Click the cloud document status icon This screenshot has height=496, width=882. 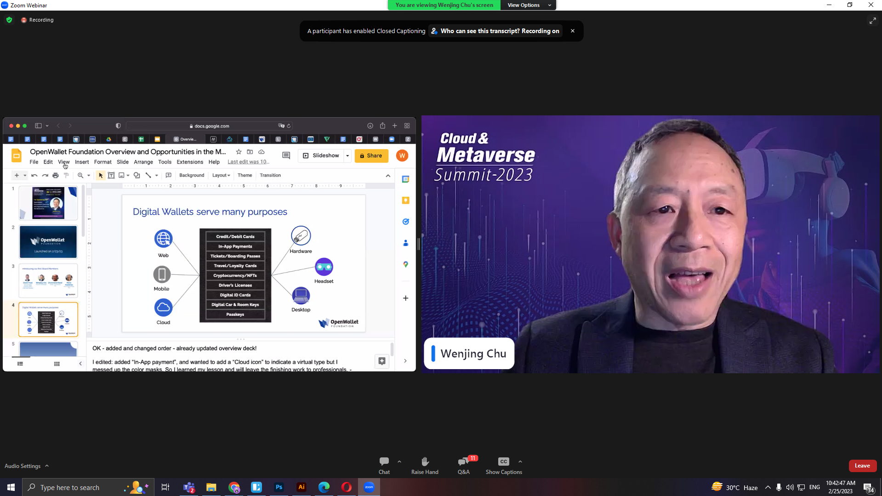(x=262, y=152)
